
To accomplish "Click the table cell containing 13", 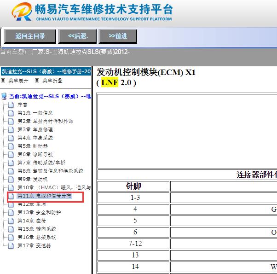I will coord(133,255).
